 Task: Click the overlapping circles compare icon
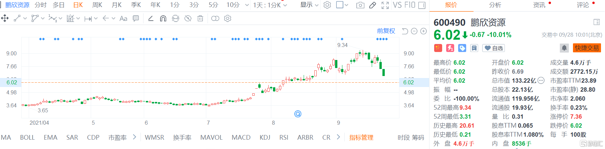point(215,18)
